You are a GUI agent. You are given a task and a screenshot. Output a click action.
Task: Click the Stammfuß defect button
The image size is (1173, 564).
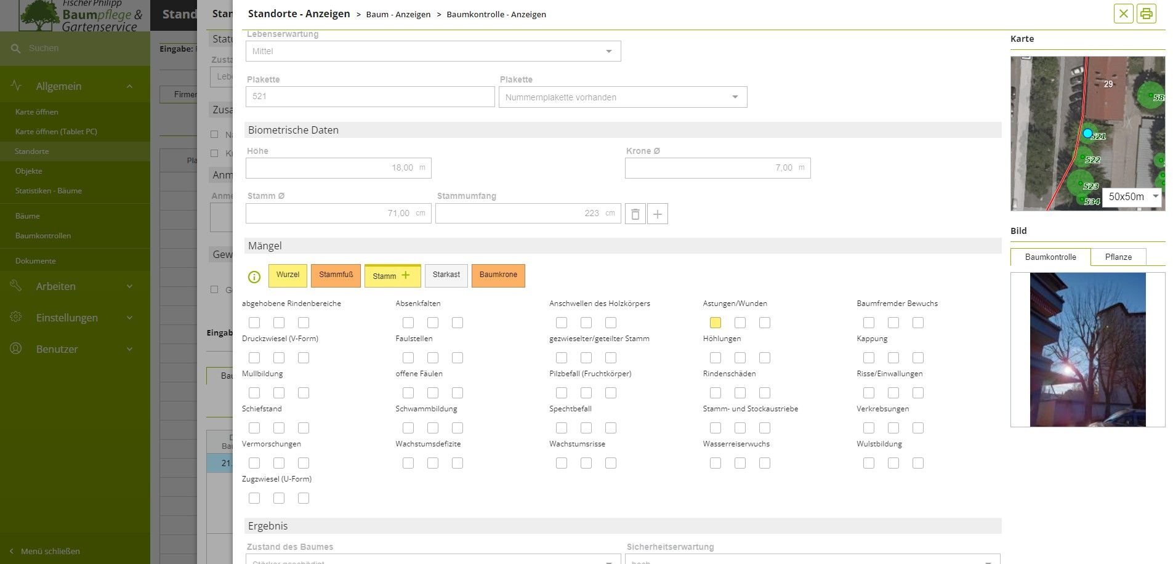click(336, 275)
